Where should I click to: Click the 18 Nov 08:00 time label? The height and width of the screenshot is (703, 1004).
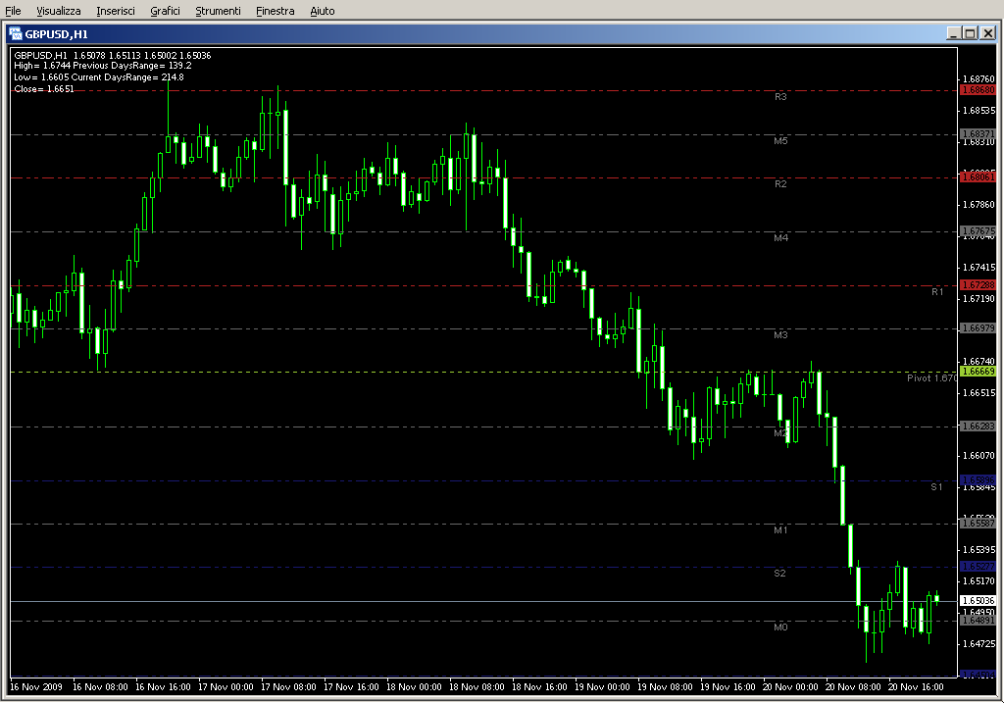pos(477,687)
